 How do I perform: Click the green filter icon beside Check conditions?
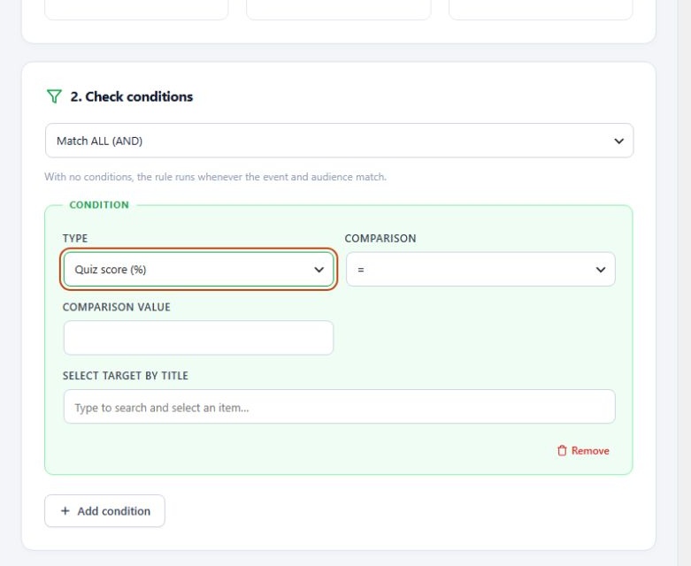[x=54, y=96]
